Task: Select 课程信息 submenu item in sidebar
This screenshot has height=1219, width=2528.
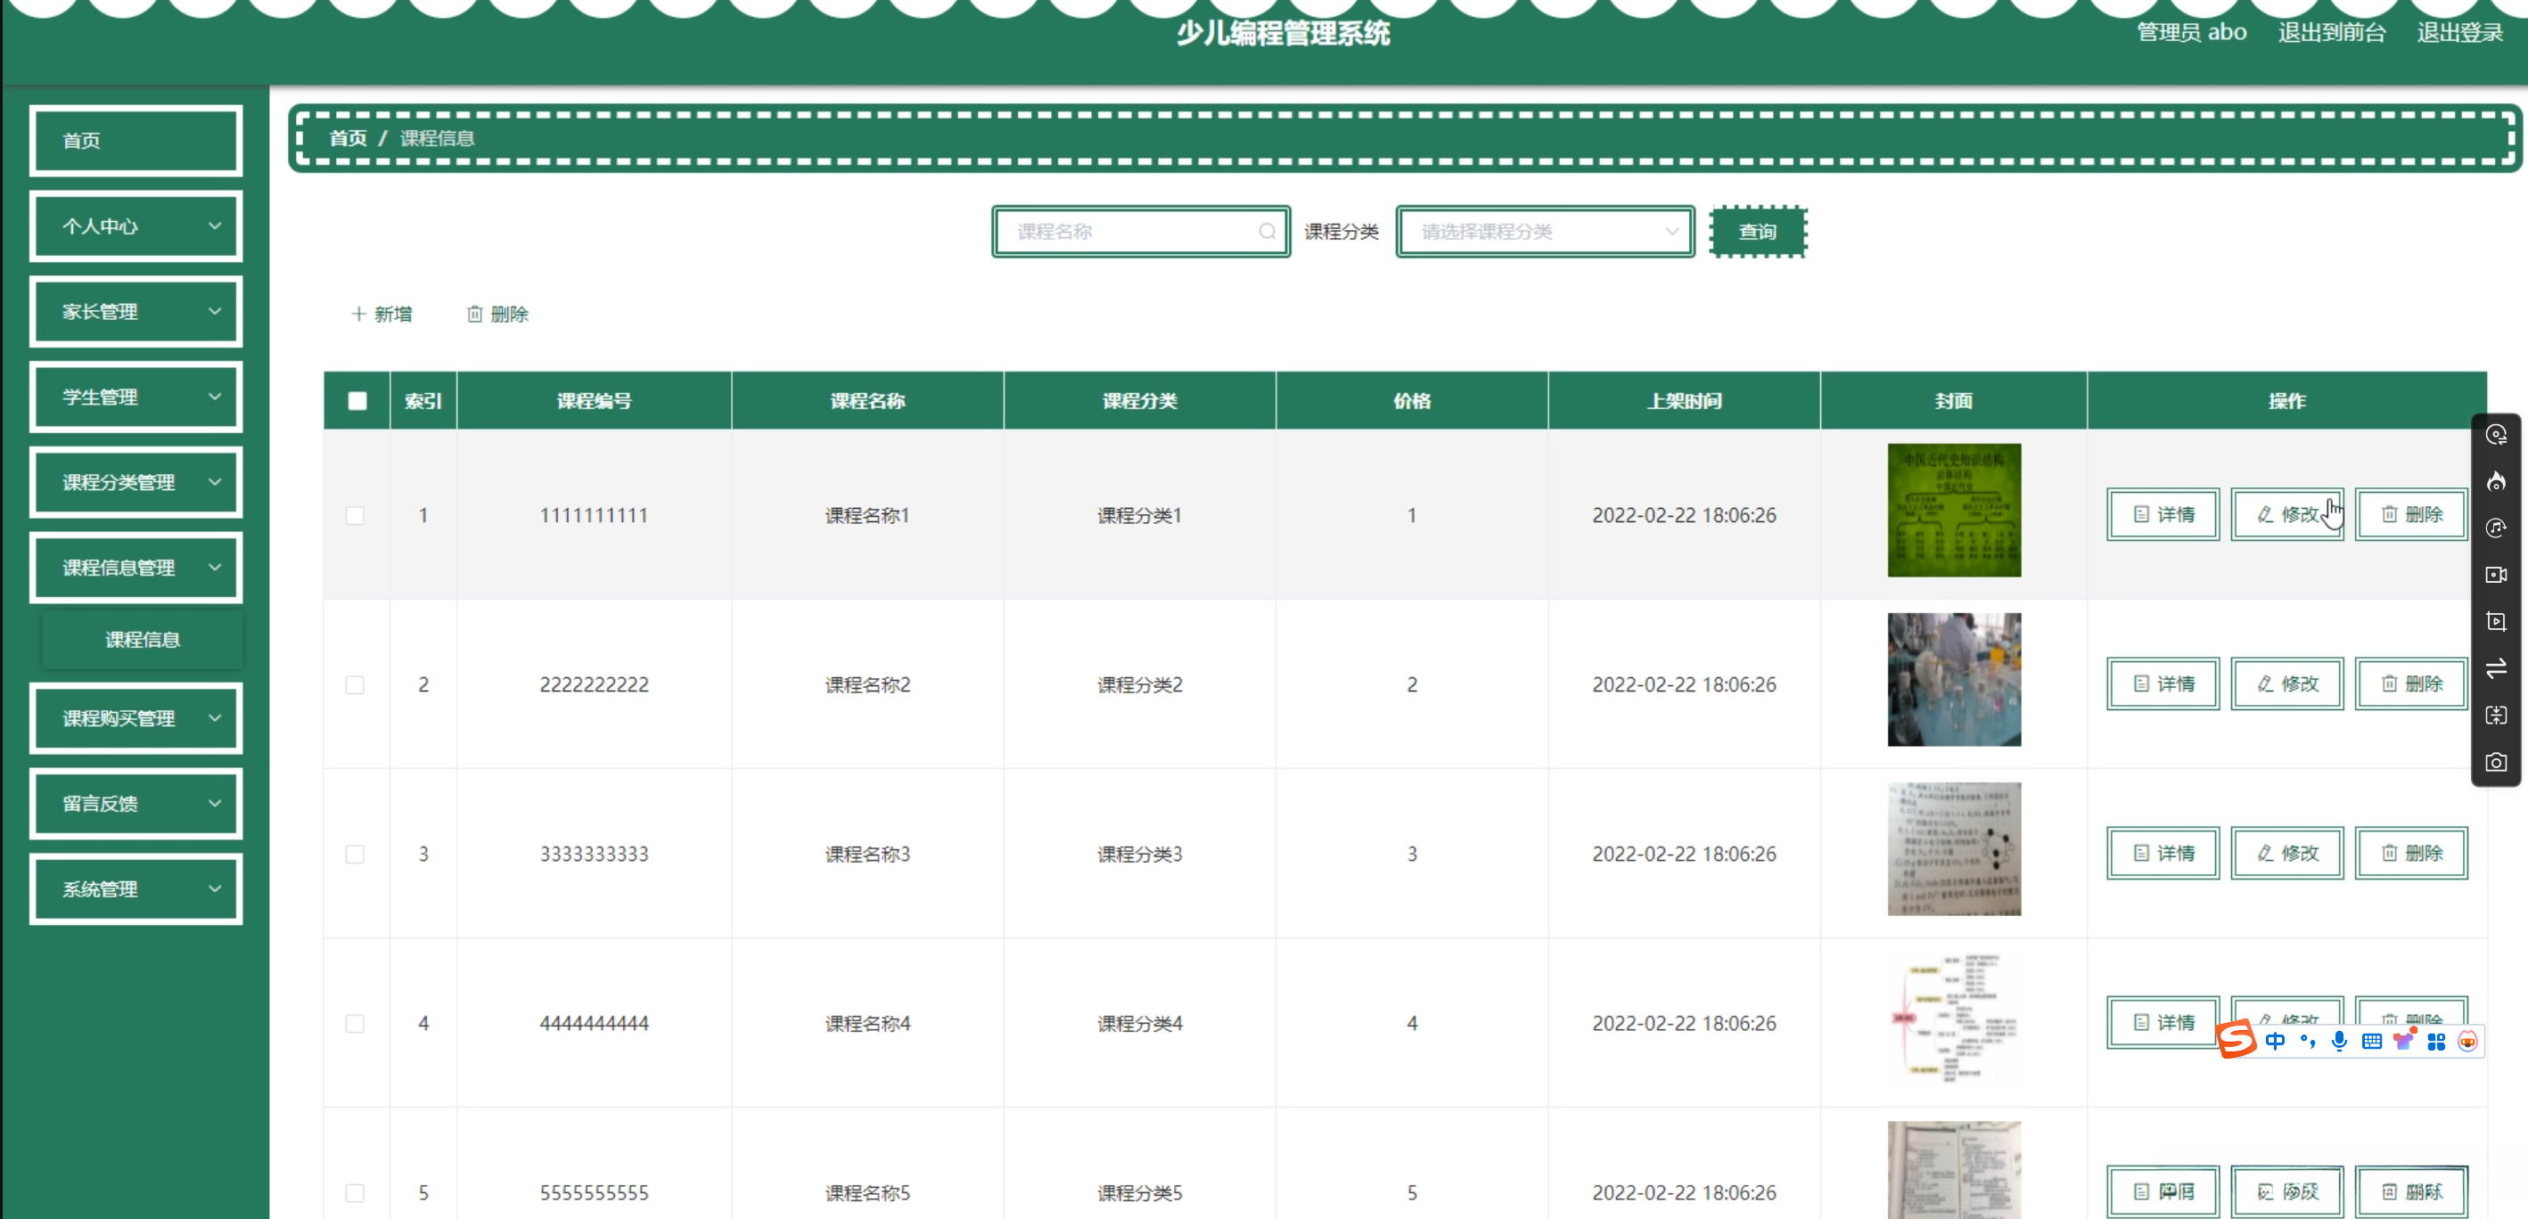Action: click(143, 640)
